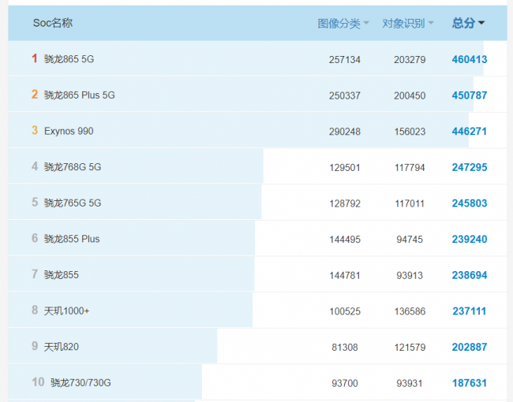This screenshot has width=513, height=402.
Task: Click object recognition value 121579
Action: pyautogui.click(x=410, y=348)
